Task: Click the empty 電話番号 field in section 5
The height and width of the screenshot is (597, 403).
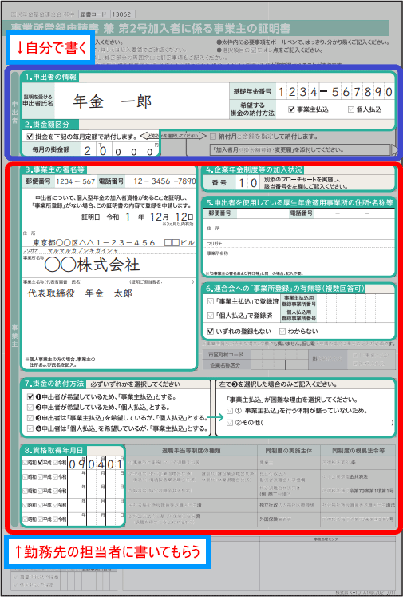Action: 354,213
